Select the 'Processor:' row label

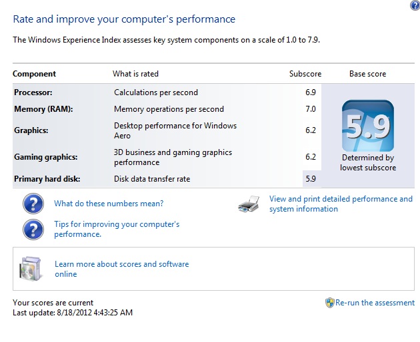pyautogui.click(x=33, y=92)
